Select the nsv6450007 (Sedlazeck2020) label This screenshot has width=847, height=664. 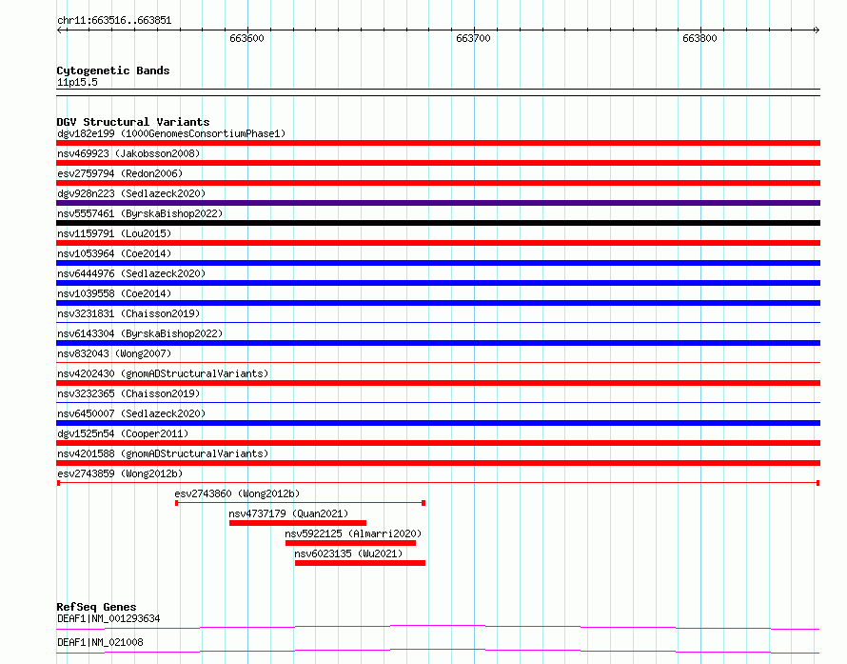[131, 413]
